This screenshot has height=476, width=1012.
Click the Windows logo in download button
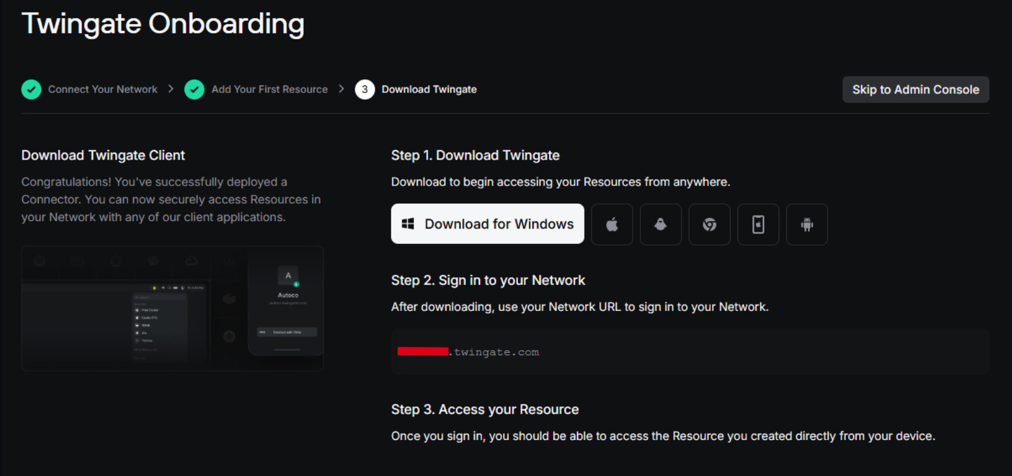point(408,223)
